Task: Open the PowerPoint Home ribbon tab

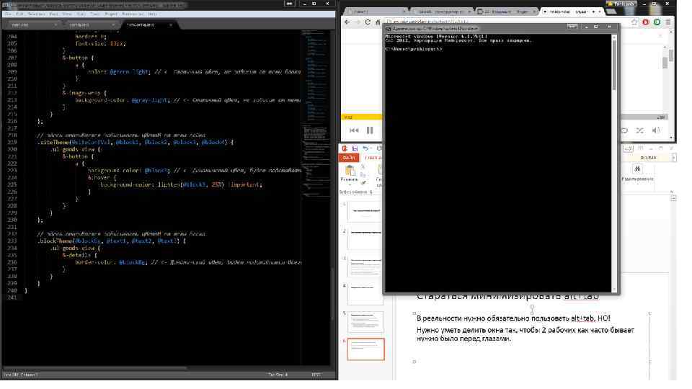Action: pyautogui.click(x=373, y=158)
